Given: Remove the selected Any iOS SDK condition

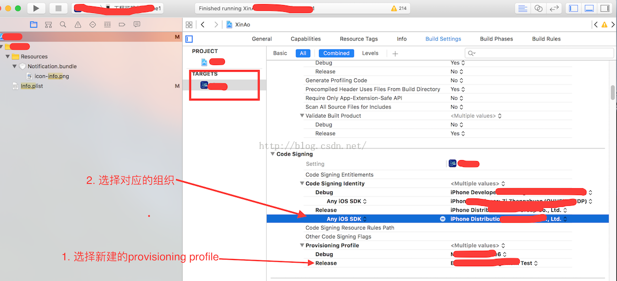Looking at the screenshot, I should pos(442,219).
